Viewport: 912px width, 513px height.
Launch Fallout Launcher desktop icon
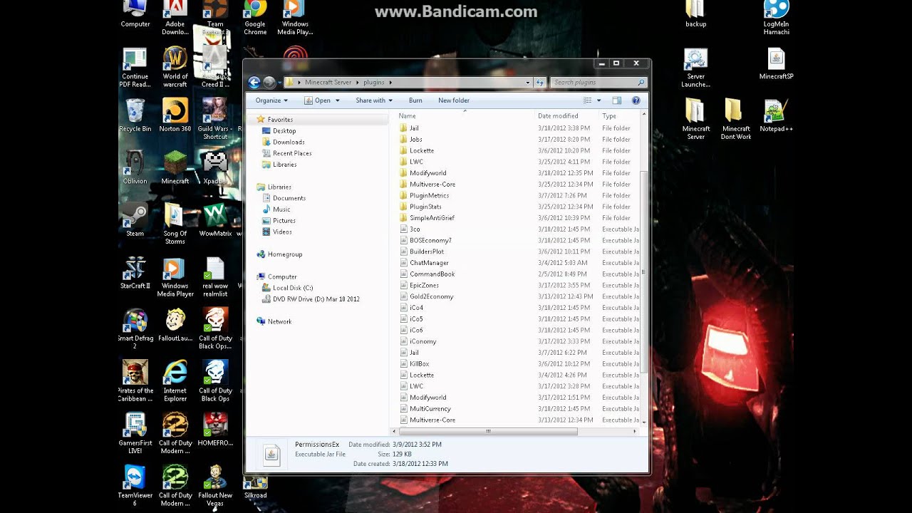coord(175,325)
